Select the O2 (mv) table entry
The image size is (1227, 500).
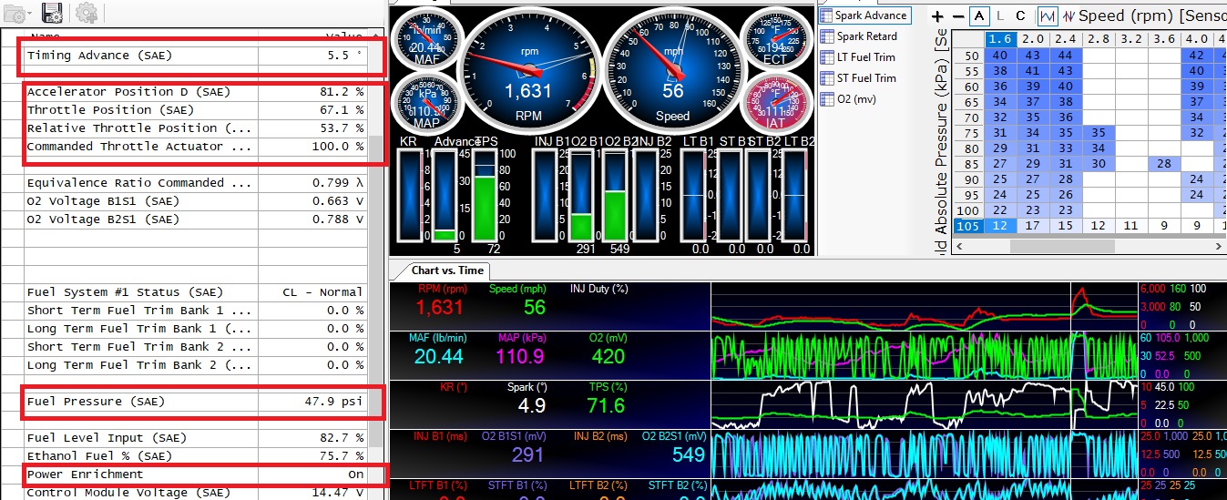tap(855, 99)
